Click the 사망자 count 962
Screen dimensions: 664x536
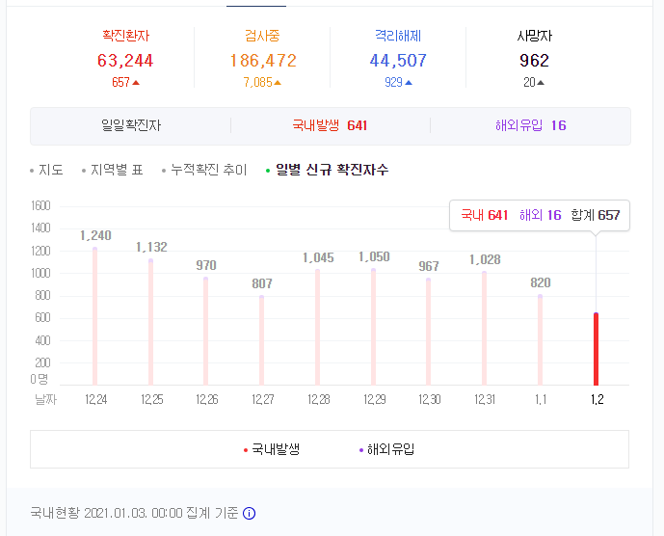(x=535, y=61)
